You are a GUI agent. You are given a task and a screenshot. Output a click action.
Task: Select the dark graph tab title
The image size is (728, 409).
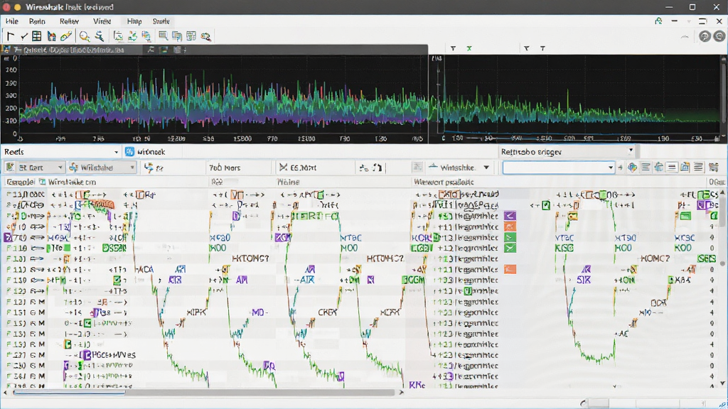(x=73, y=50)
